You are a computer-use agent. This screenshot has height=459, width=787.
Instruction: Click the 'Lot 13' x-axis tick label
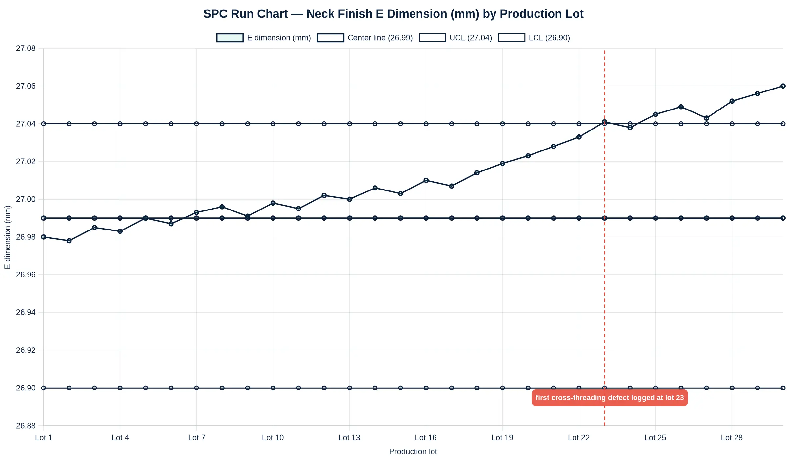click(x=349, y=437)
